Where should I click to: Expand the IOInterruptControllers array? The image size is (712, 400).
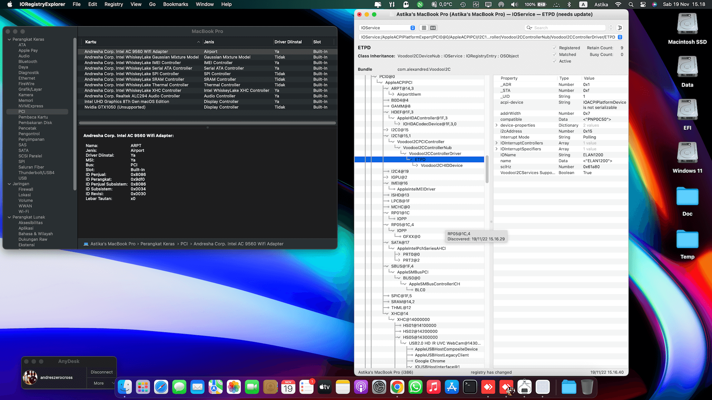497,143
